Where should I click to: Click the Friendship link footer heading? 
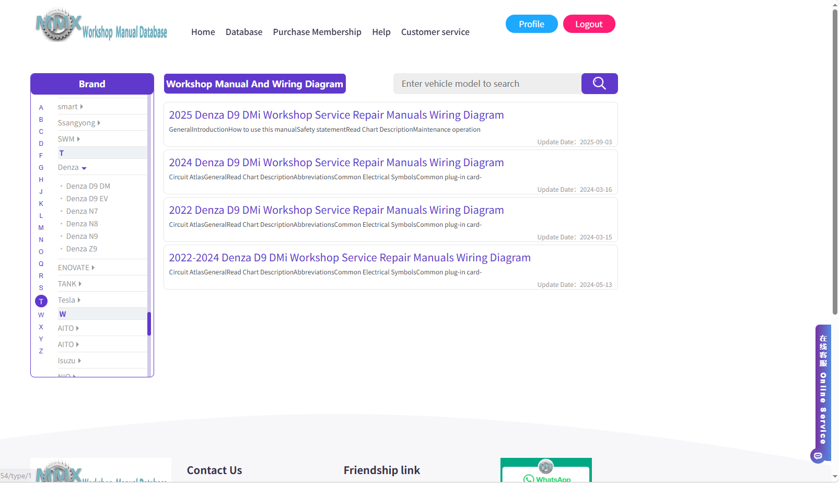click(382, 470)
